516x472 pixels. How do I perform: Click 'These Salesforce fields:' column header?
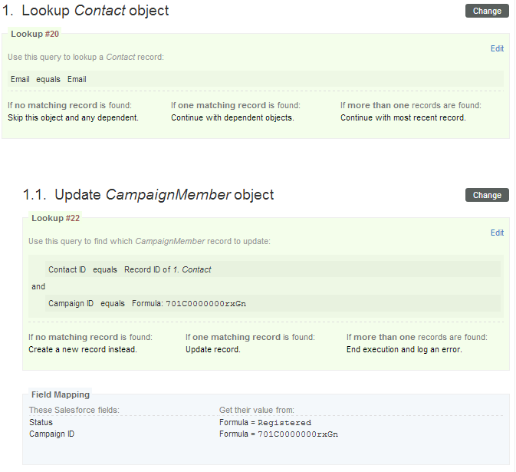(x=74, y=410)
